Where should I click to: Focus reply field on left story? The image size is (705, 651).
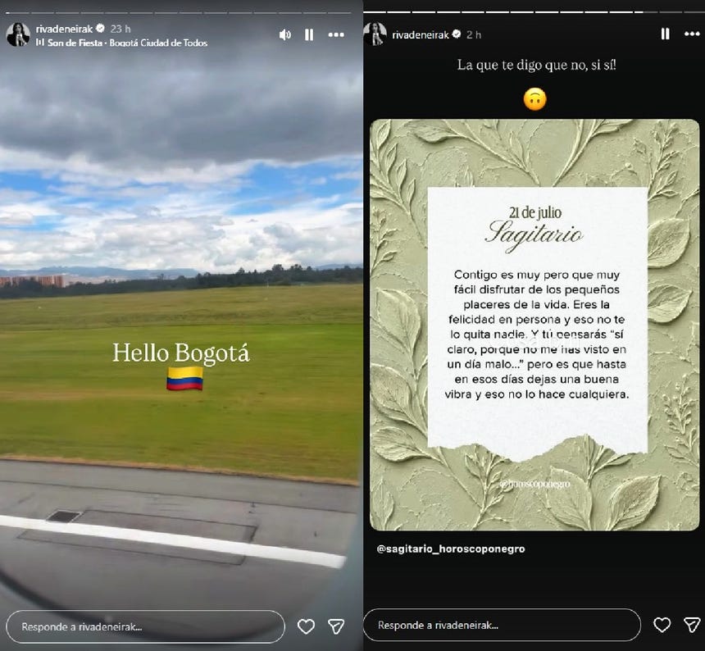click(146, 626)
